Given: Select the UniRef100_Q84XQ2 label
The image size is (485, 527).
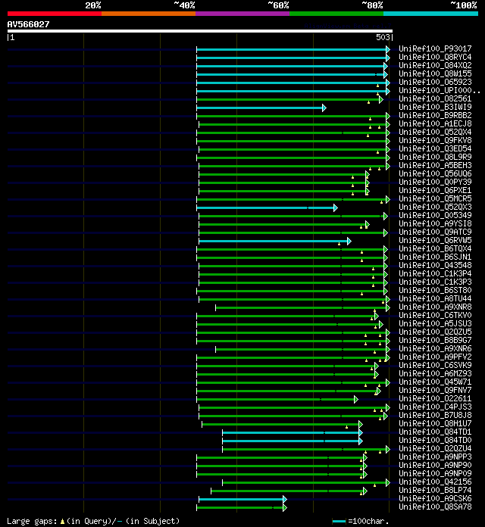Looking at the screenshot, I should point(435,66).
